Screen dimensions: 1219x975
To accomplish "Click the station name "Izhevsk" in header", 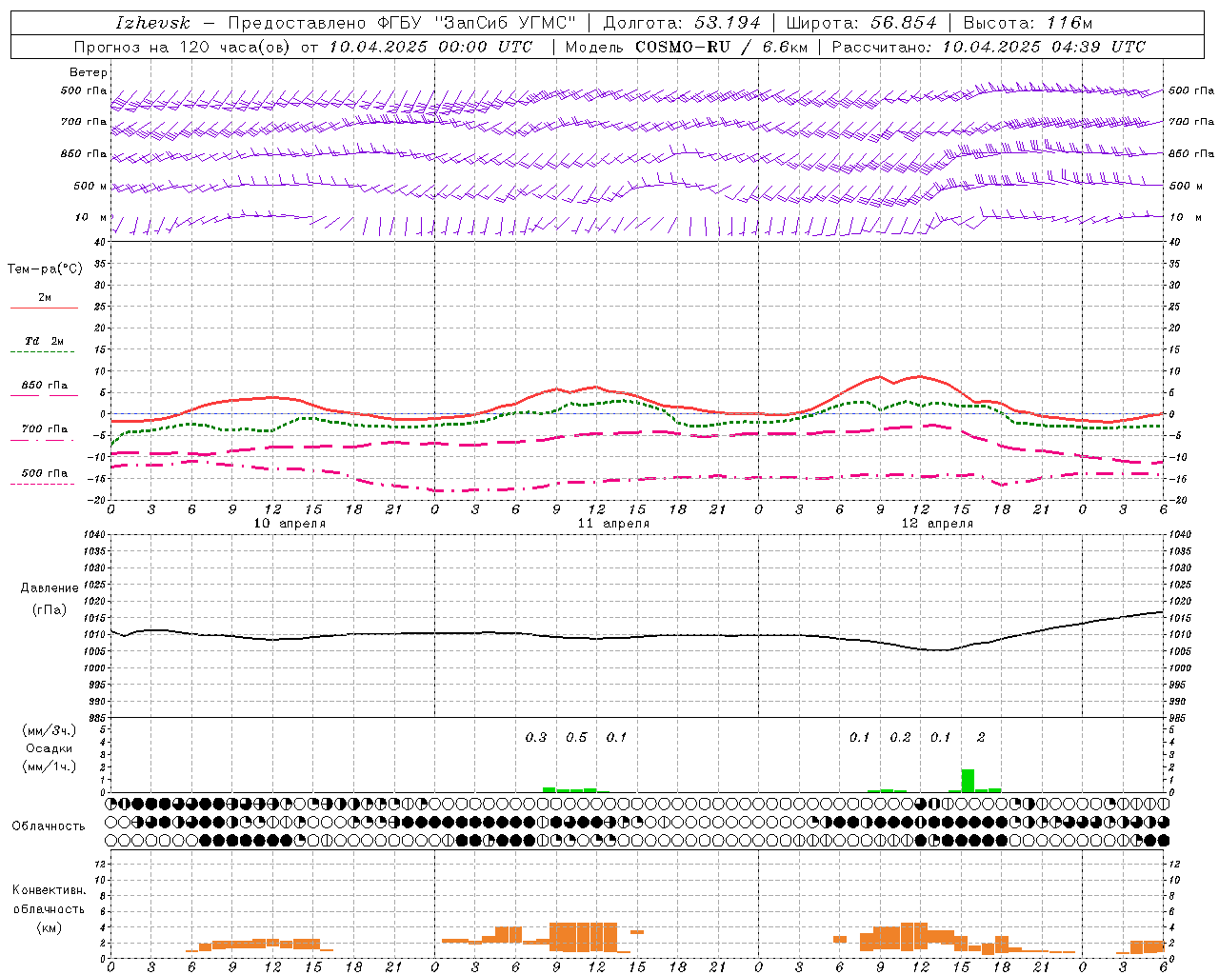I will [152, 23].
